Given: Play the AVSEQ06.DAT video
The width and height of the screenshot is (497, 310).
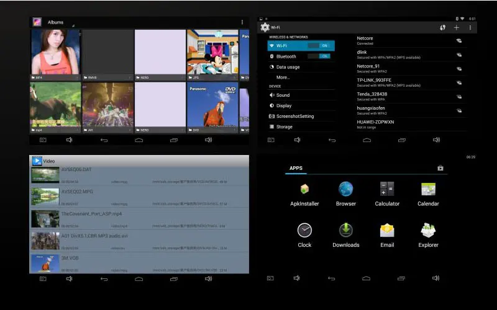Looking at the screenshot, I should point(139,175).
